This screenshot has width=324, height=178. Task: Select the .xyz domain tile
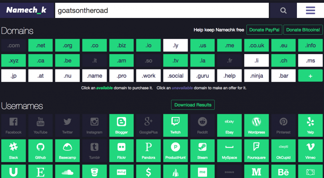[14, 61]
